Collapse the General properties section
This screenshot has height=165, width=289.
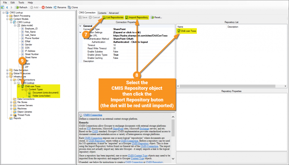coord(80,26)
